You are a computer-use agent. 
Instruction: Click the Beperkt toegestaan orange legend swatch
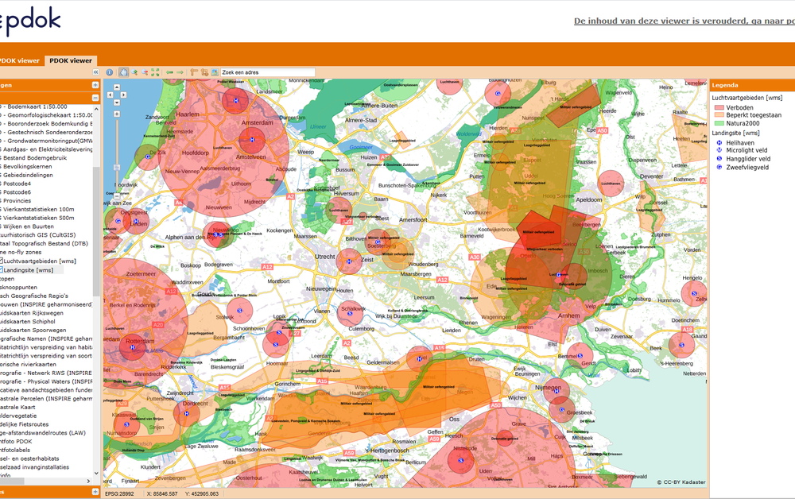719,115
